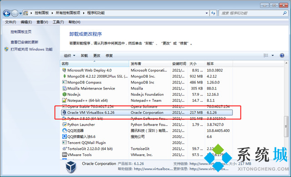The width and height of the screenshot is (291, 177).
Task: Sort by the 大小 column header
Action: (196, 64)
